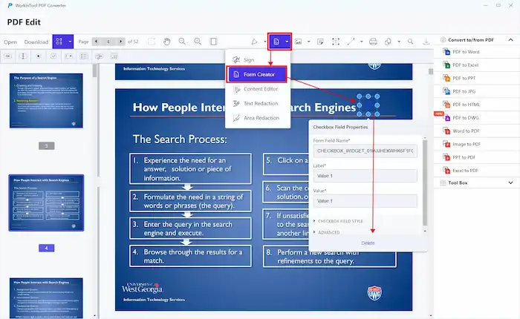Add a radio button form field
Image resolution: width=520 pixels, height=319 pixels.
[38, 56]
